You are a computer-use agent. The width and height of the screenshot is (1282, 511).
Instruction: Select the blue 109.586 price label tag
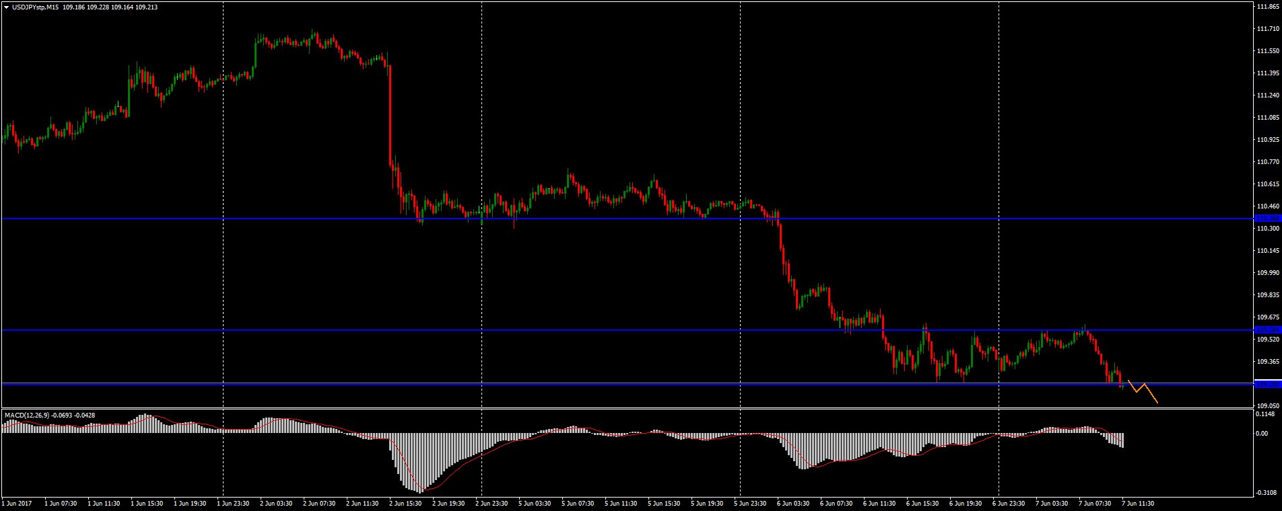pyautogui.click(x=1268, y=330)
